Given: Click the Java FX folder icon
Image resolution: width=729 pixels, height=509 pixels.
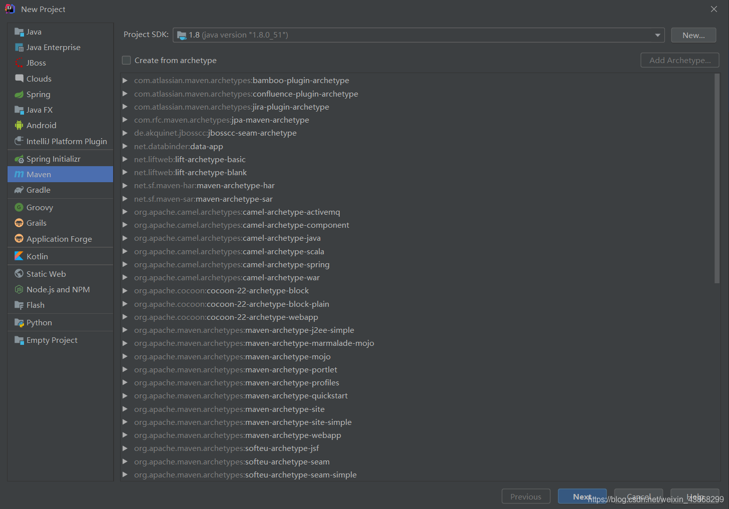Looking at the screenshot, I should (19, 110).
